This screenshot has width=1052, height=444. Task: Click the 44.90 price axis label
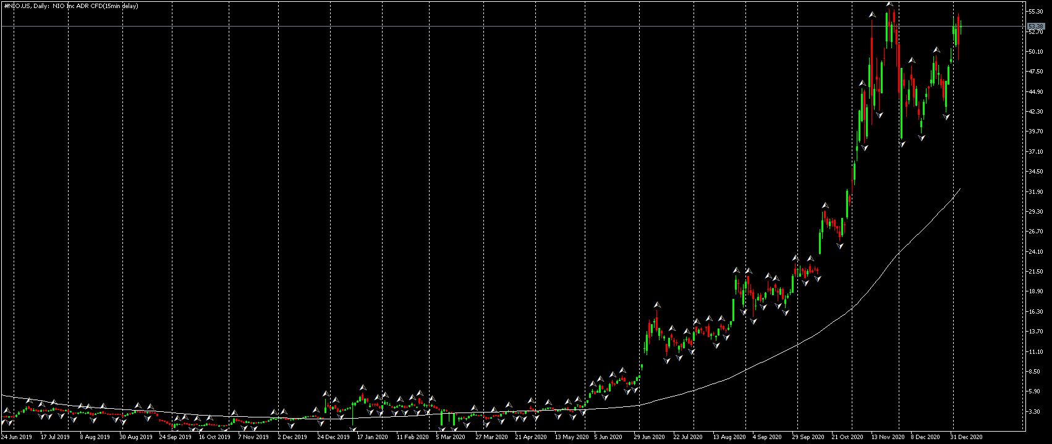[x=1036, y=92]
